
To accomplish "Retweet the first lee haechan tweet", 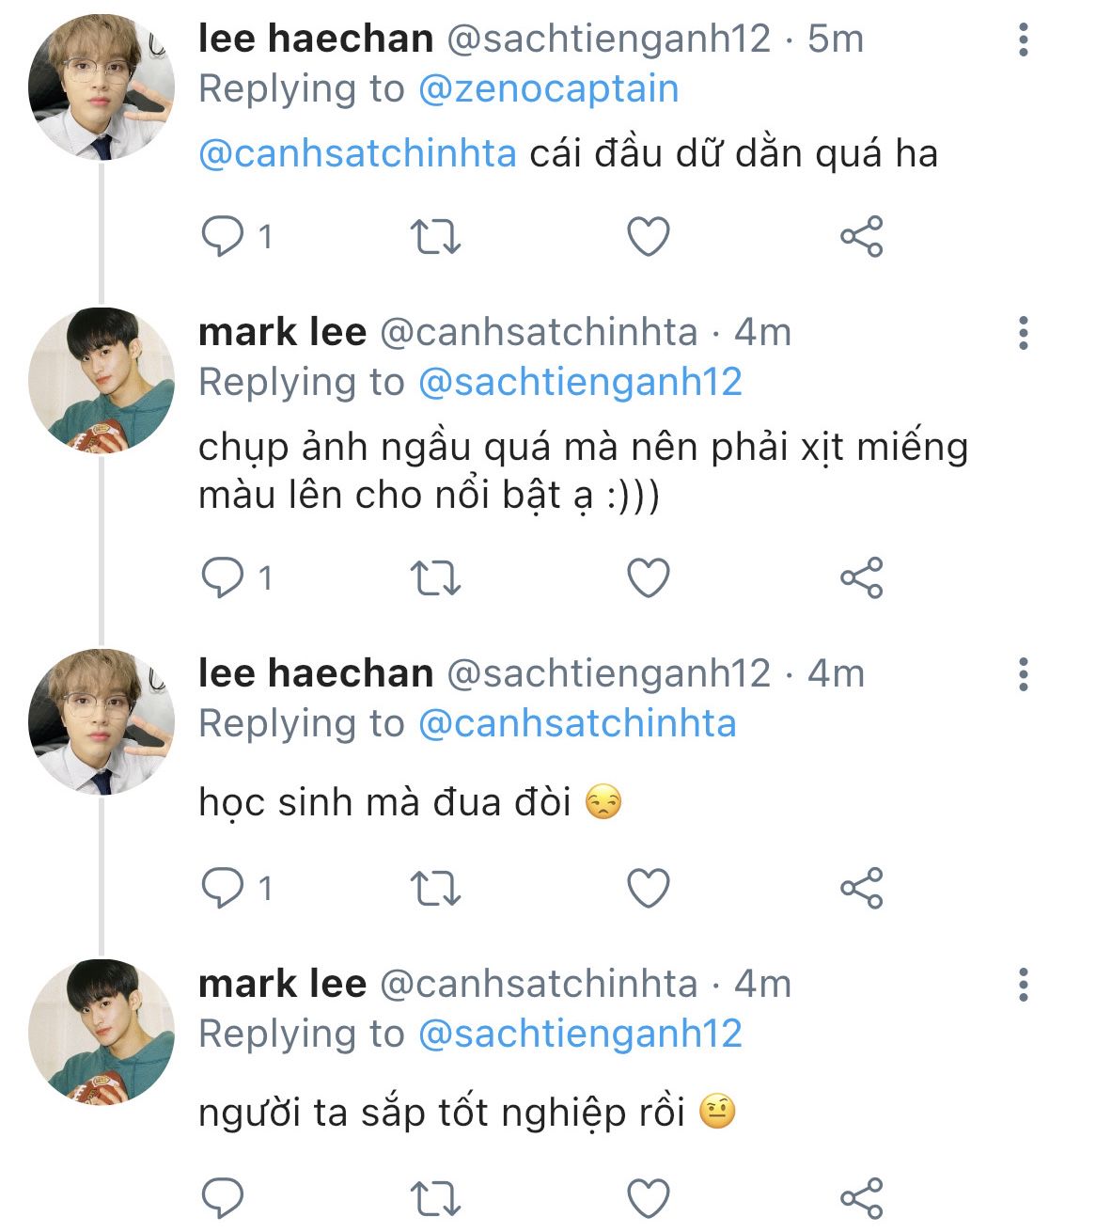I will (435, 236).
